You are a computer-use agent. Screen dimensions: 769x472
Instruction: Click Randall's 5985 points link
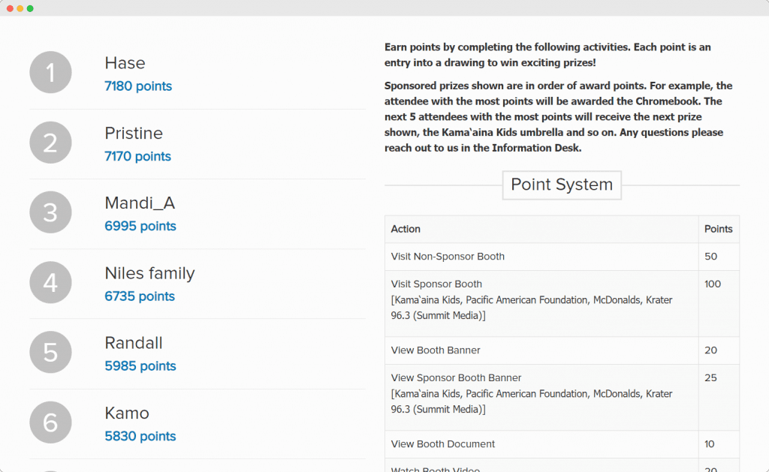click(x=140, y=366)
